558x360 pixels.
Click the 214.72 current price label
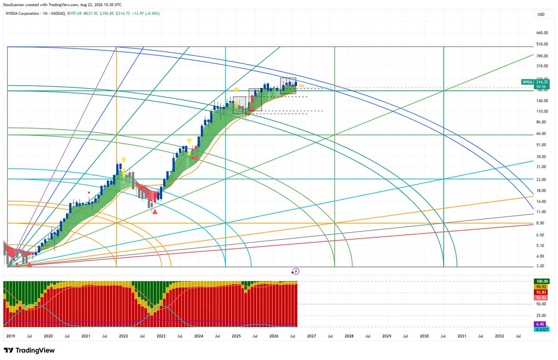(541, 82)
